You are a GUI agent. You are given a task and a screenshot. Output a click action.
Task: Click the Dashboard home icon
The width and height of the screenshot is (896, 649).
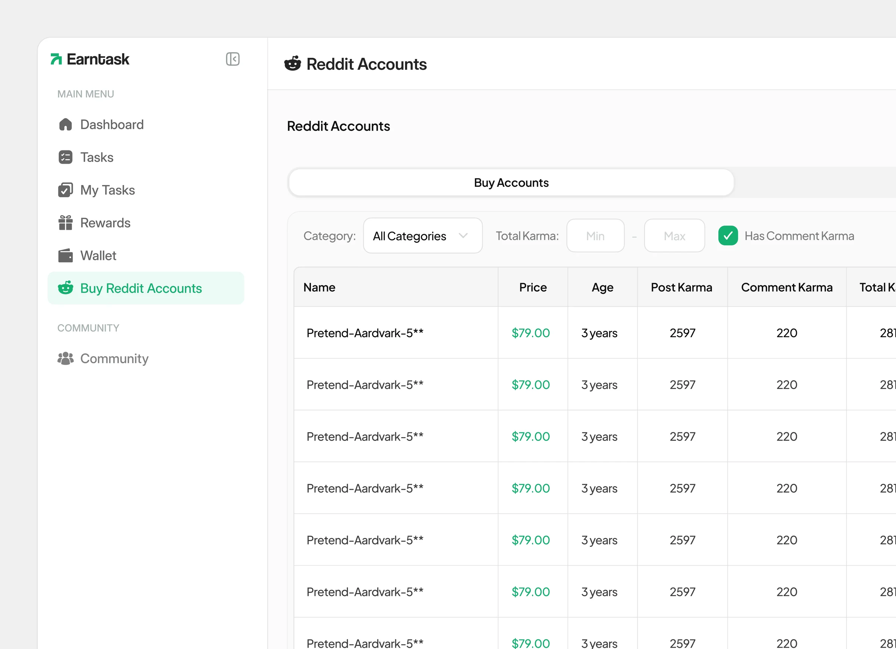(65, 124)
